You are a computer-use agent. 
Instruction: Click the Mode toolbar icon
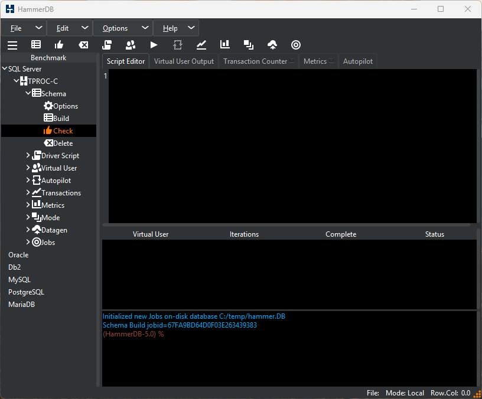(x=249, y=45)
